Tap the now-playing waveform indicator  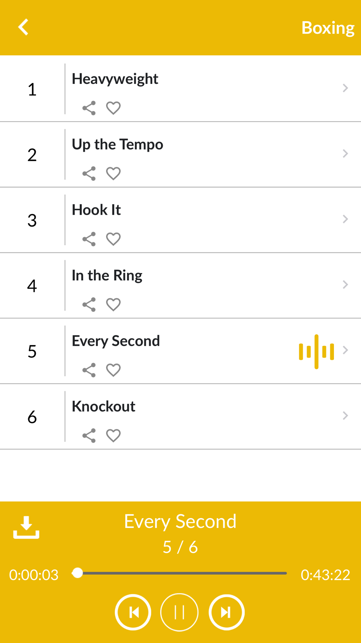pos(316,352)
